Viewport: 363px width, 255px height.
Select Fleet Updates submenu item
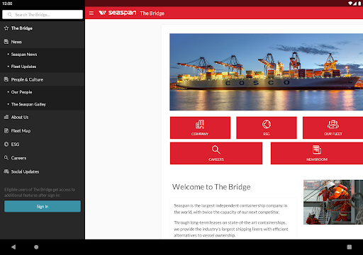(43, 67)
